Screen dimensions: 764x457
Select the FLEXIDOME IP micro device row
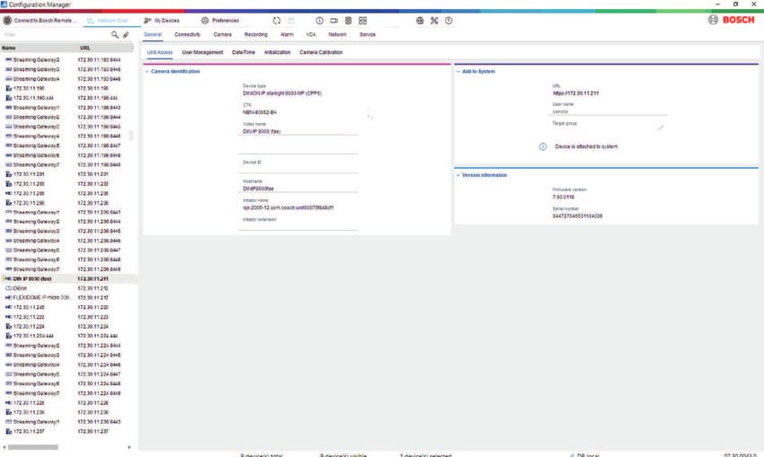click(x=68, y=298)
